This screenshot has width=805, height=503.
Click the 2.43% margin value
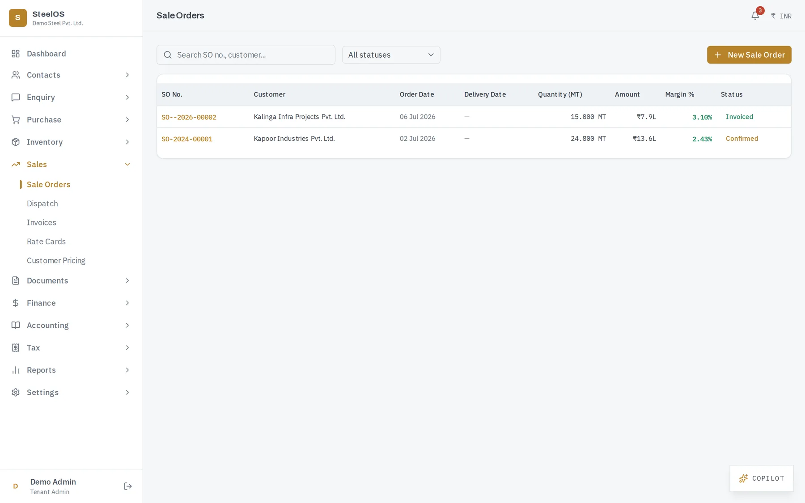click(x=702, y=139)
